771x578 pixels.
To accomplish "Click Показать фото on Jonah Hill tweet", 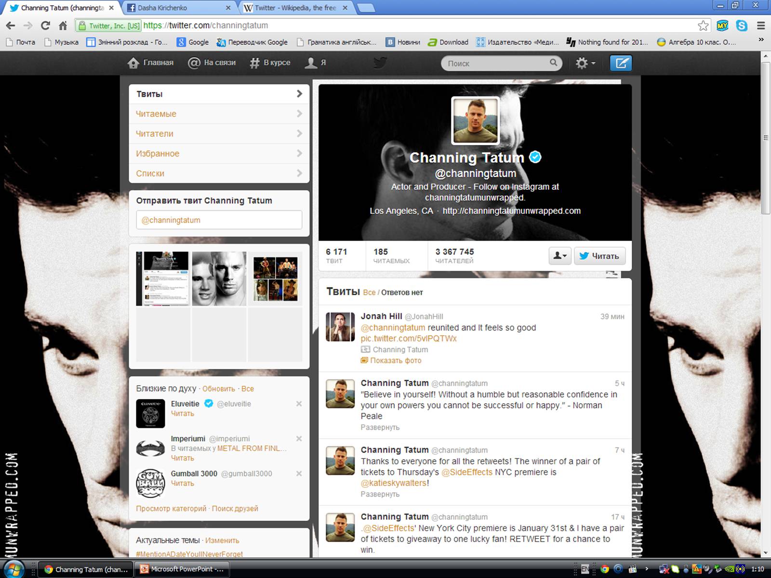I will point(391,360).
